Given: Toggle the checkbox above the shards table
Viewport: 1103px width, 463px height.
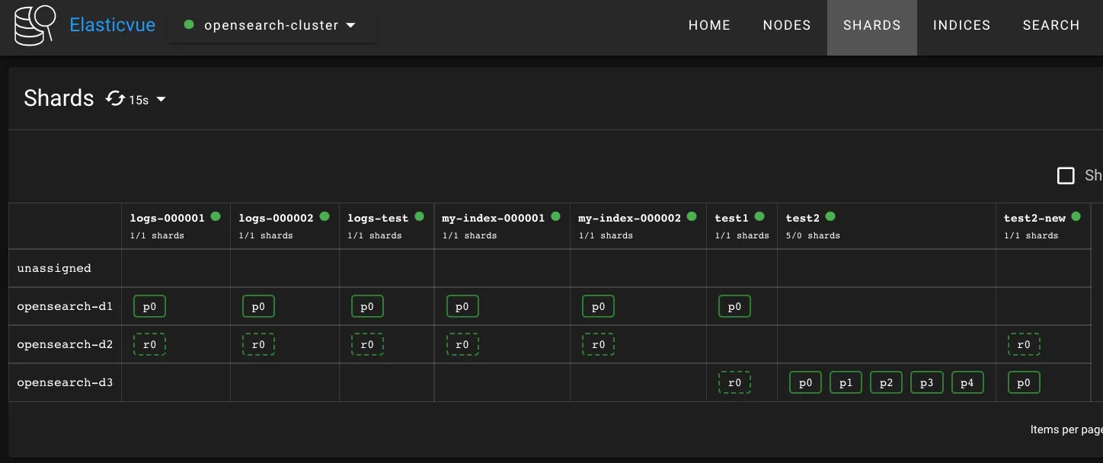Looking at the screenshot, I should (x=1066, y=176).
